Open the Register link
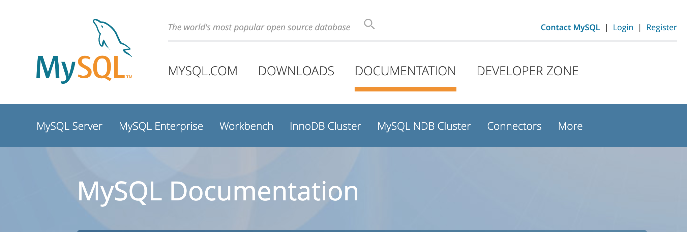This screenshot has height=232, width=687. [x=661, y=27]
